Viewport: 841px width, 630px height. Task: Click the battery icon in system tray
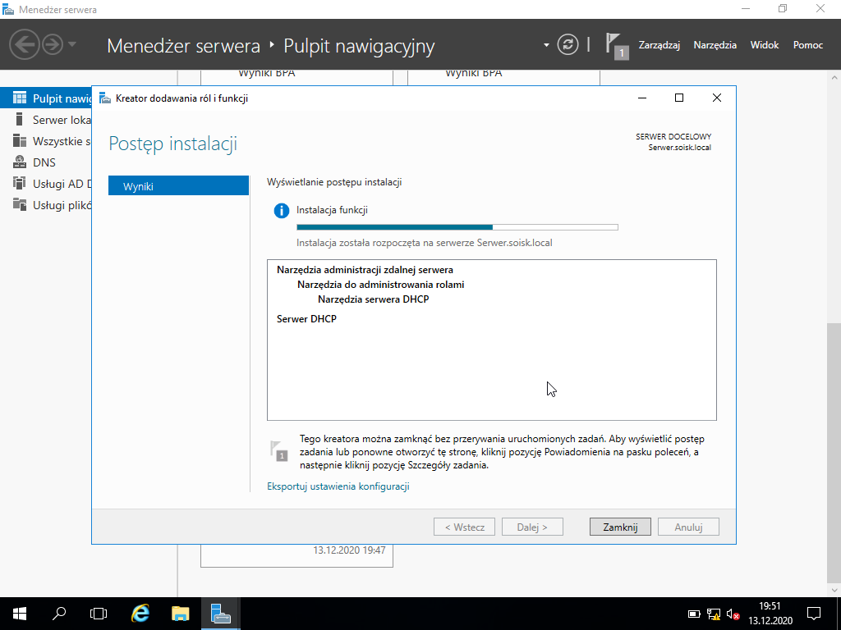(x=694, y=614)
